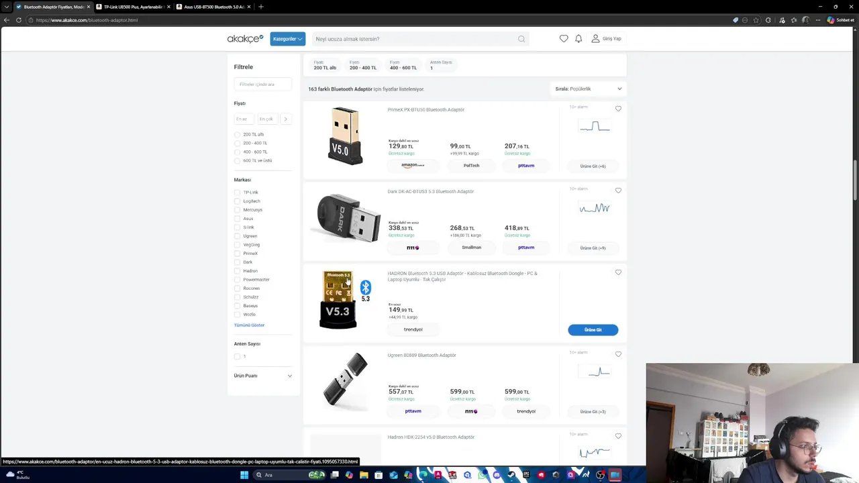Reload the page with refresh icon

tap(19, 20)
